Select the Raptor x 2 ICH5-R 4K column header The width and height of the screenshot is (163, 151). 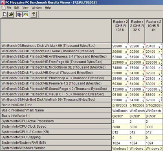154,31
